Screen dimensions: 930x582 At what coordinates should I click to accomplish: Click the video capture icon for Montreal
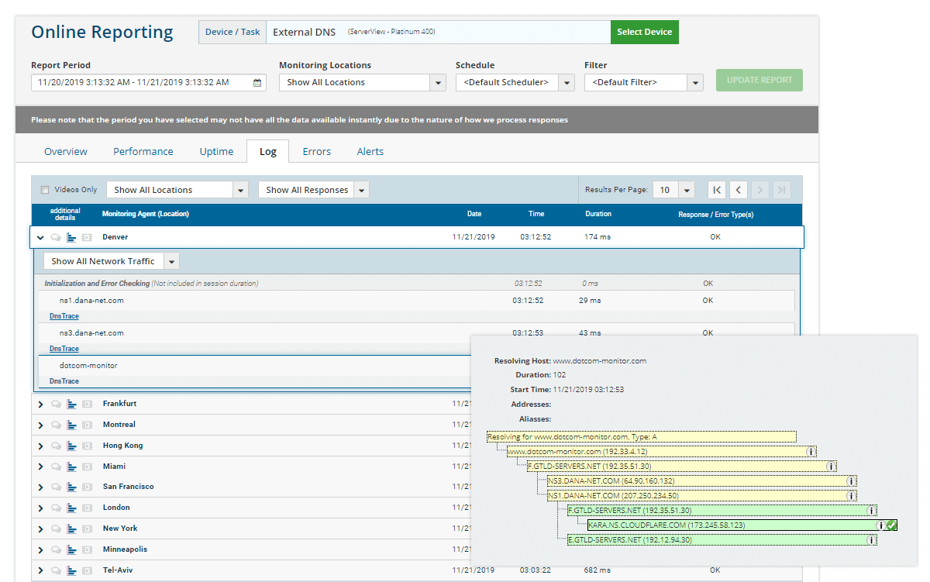click(87, 425)
